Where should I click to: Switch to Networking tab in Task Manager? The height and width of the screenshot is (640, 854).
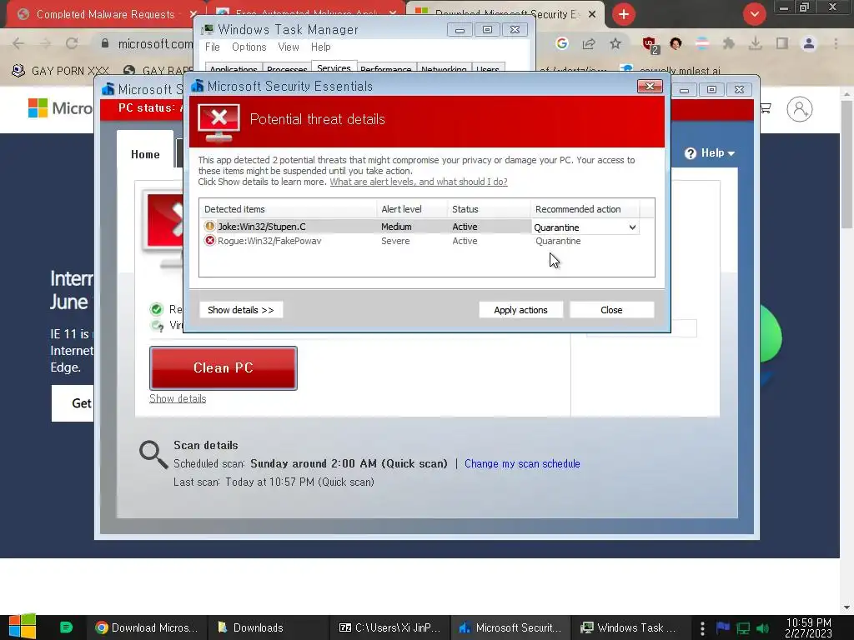pos(444,68)
